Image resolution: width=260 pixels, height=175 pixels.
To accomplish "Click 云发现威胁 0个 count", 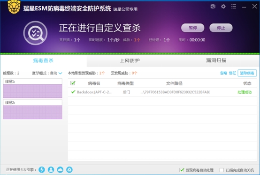I will 124,73.
